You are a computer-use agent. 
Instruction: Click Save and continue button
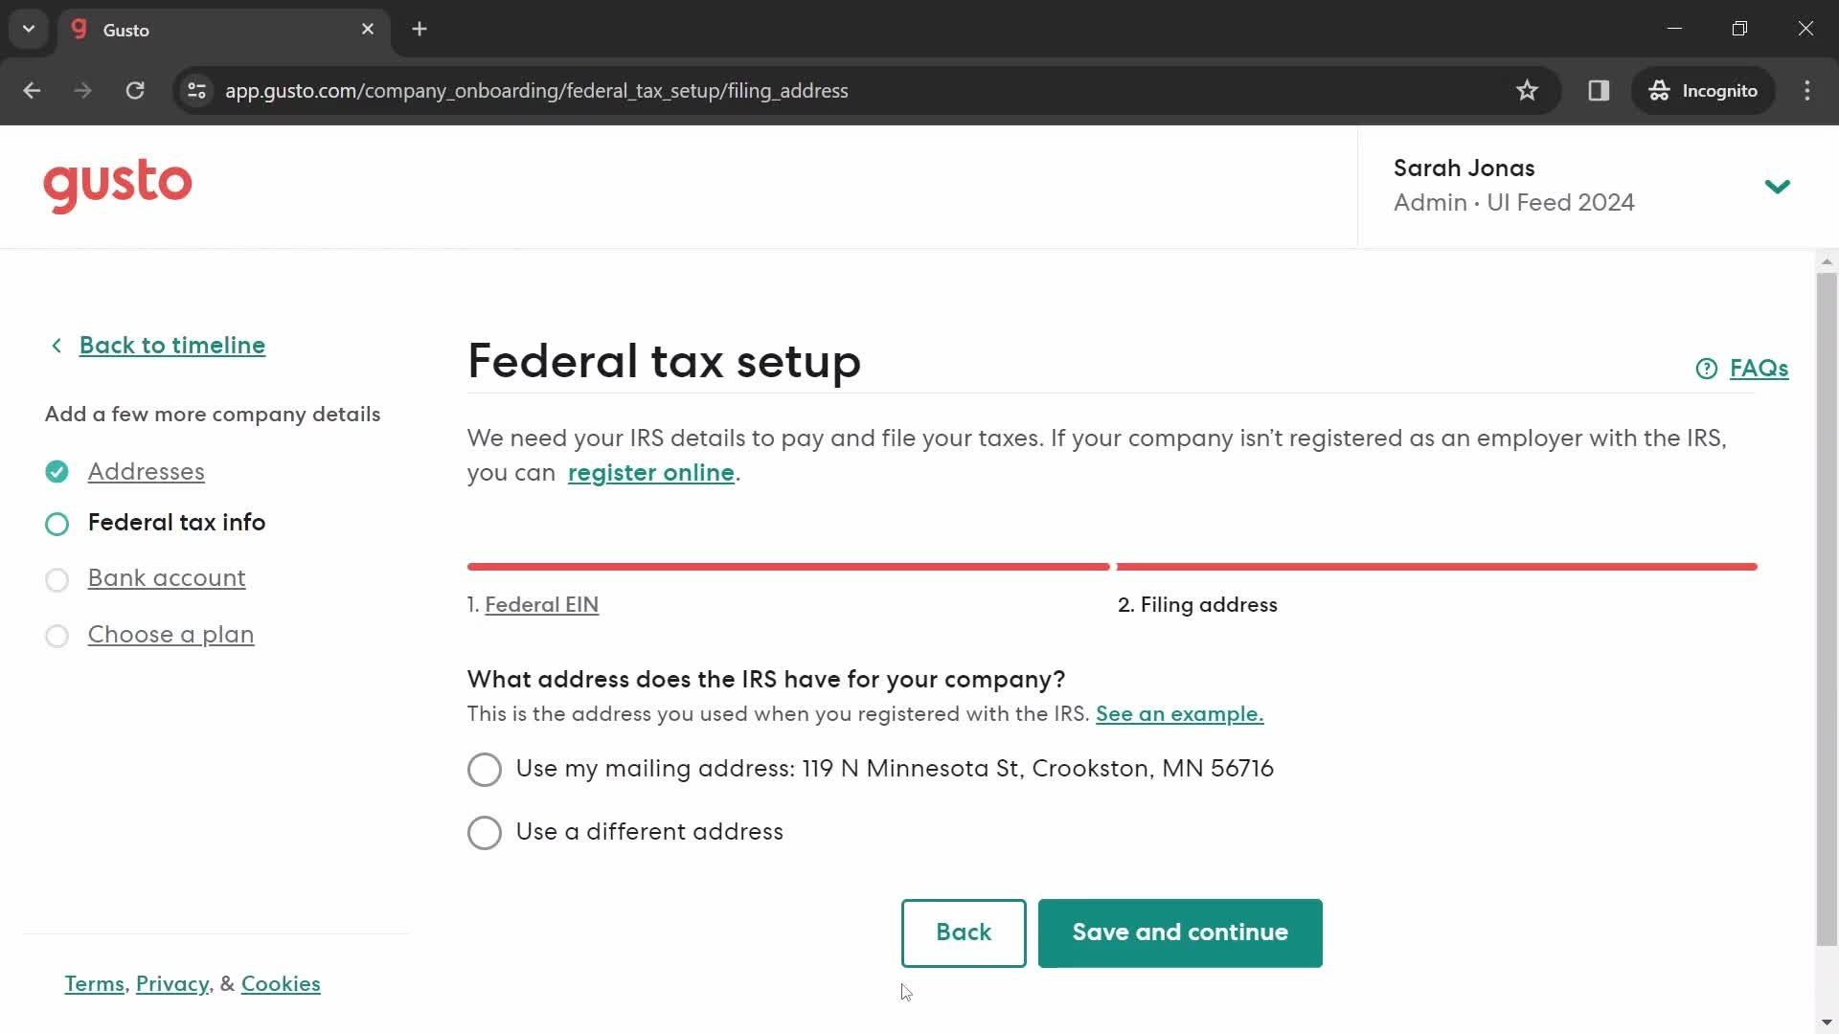pos(1178,933)
